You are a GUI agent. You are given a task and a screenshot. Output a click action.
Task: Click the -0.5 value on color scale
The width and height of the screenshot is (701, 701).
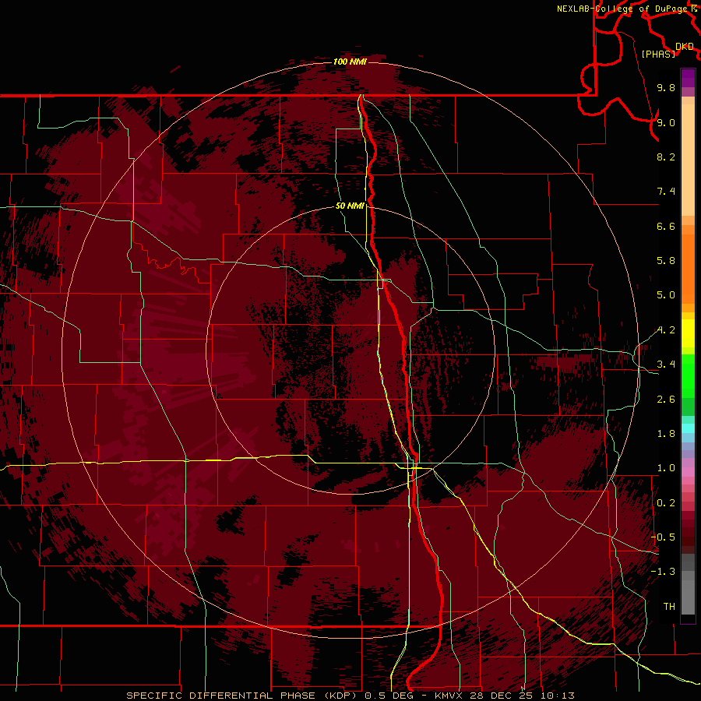[x=663, y=537]
